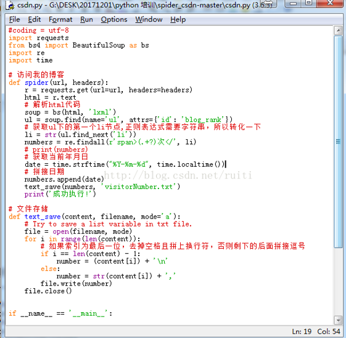This screenshot has height=338, width=346.
Task: Place cursor on the file.close() line
Action: [x=48, y=291]
